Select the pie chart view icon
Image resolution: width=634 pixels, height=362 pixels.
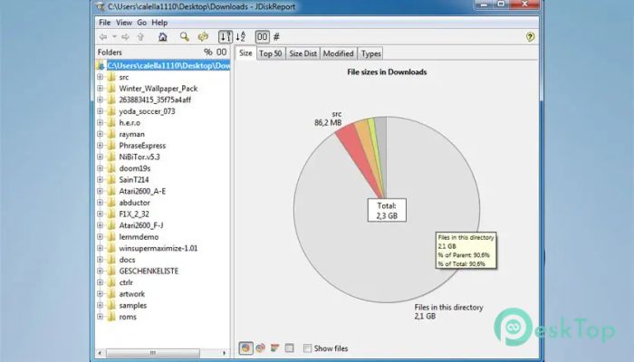tap(245, 348)
